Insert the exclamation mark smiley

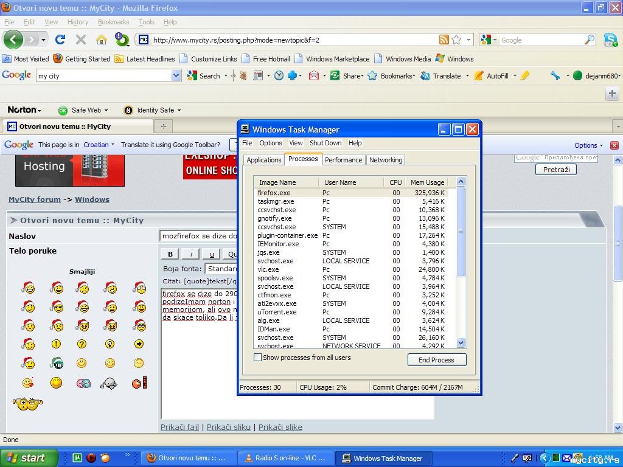pos(56,344)
